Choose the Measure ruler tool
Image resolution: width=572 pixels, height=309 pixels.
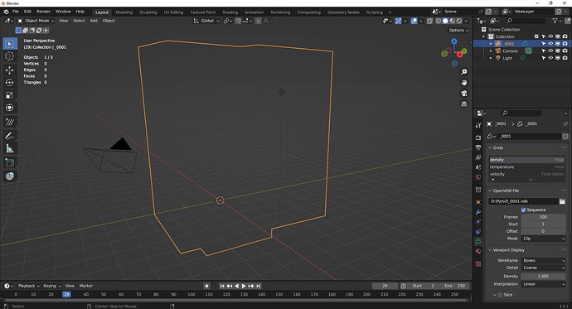[10, 148]
